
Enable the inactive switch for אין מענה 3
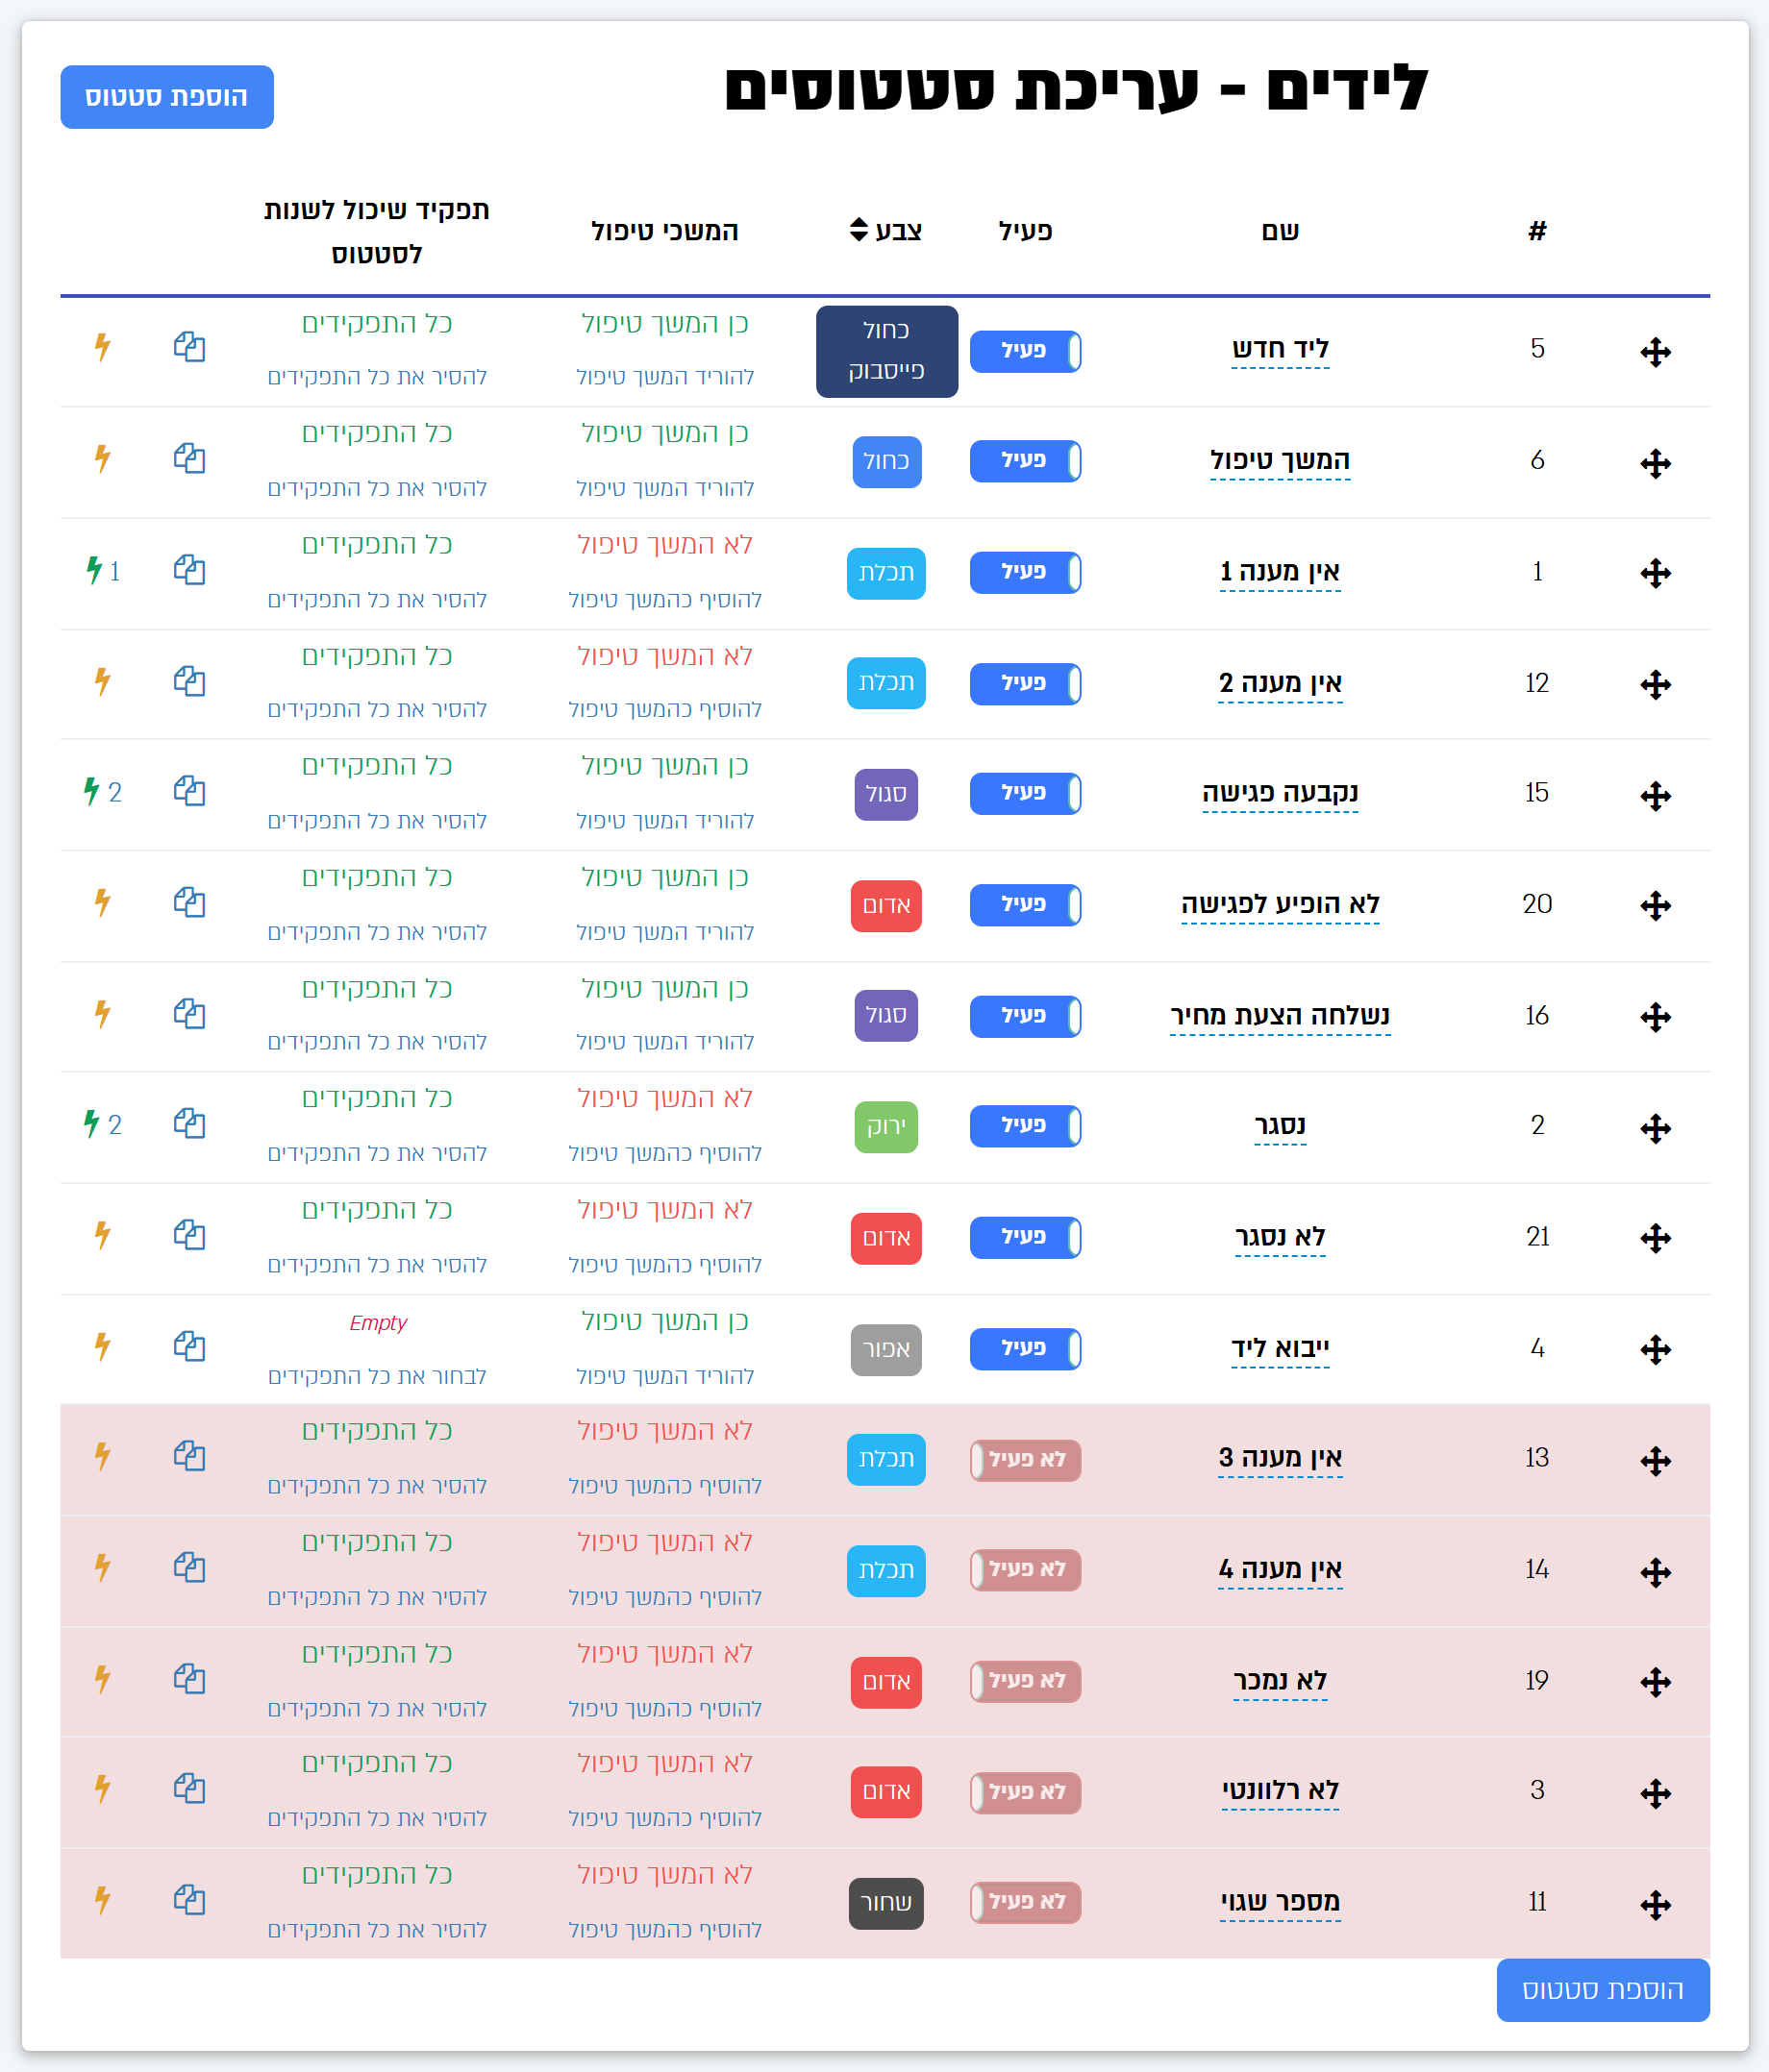[1025, 1460]
